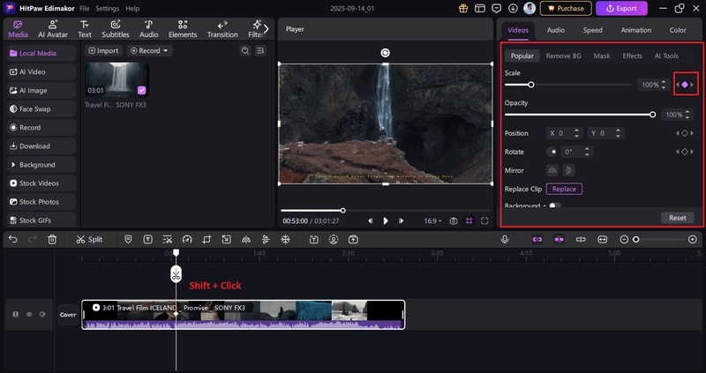The width and height of the screenshot is (706, 373).
Task: Switch to the Color properties tab
Action: (678, 30)
